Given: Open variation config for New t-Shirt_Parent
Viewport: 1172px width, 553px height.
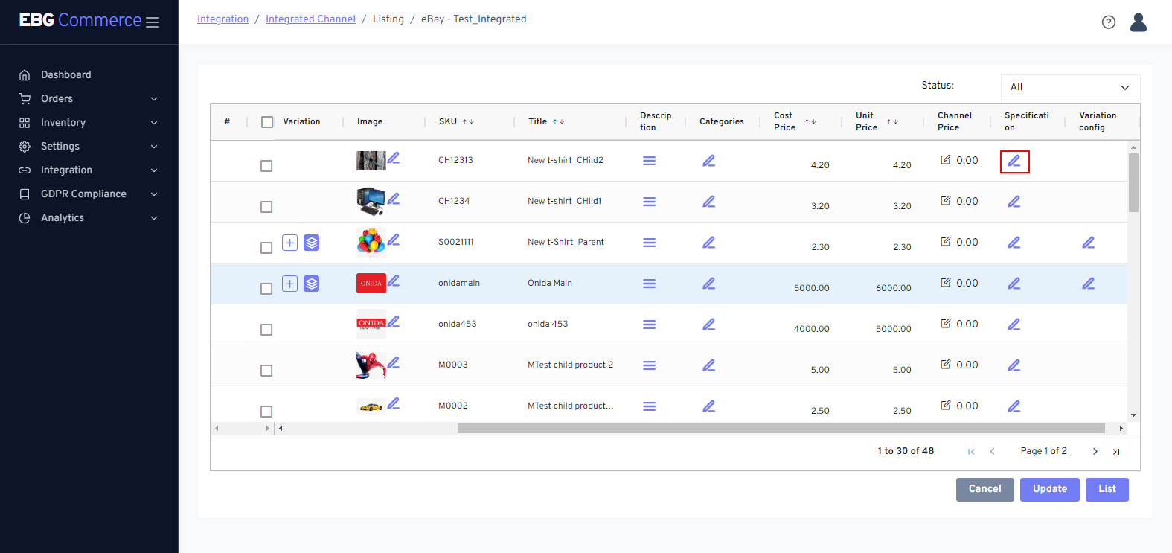Looking at the screenshot, I should tap(1088, 243).
